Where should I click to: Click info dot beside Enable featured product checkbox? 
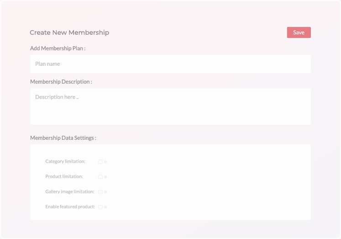[105, 207]
